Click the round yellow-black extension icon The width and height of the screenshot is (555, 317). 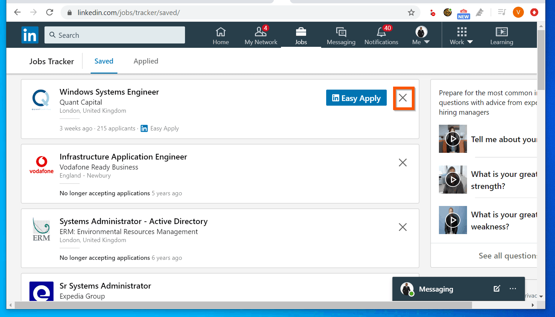pos(448,12)
